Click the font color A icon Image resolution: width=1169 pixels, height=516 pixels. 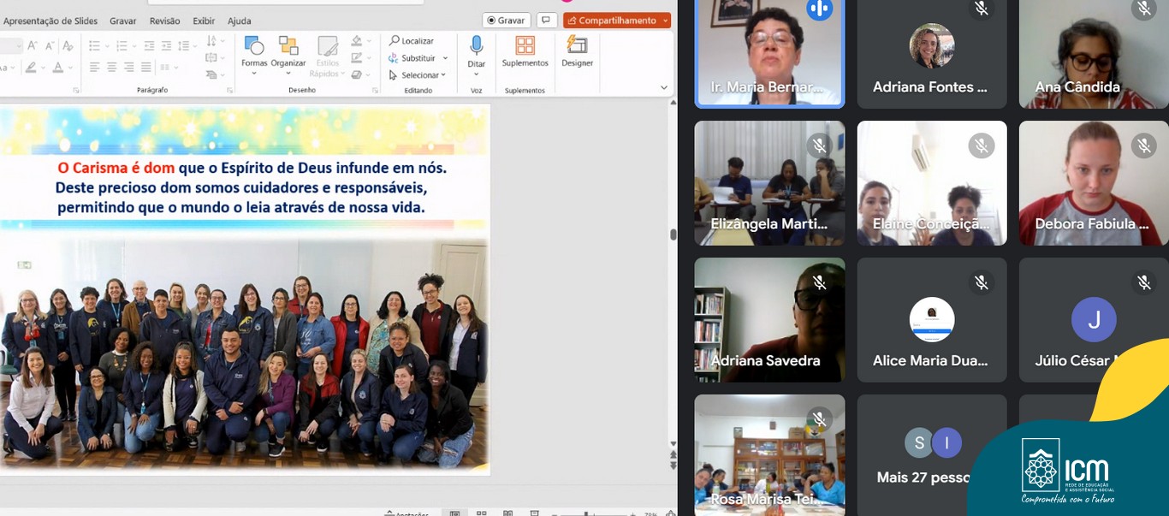[x=58, y=67]
